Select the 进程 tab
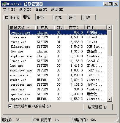The width and height of the screenshot is (120, 123). (28, 17)
